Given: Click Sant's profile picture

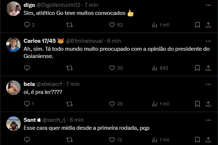Looking at the screenshot, I should point(13,124).
